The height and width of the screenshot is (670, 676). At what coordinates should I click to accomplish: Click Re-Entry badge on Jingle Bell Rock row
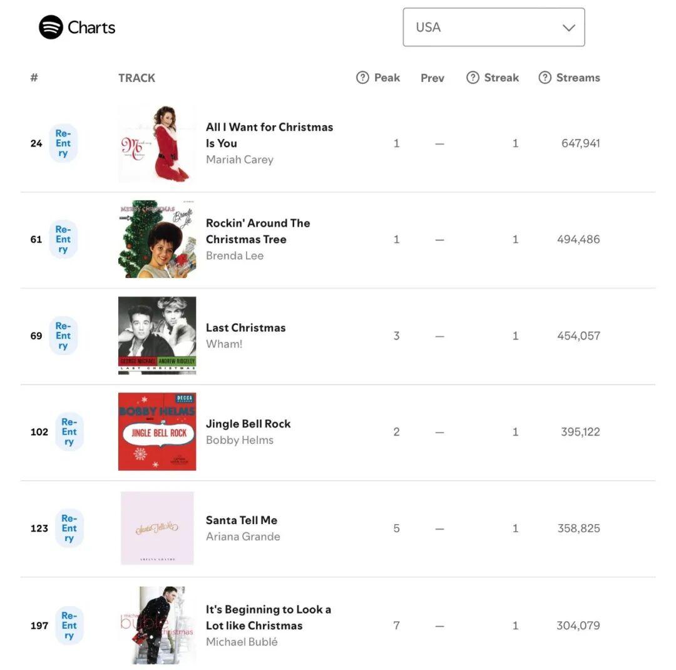[69, 432]
